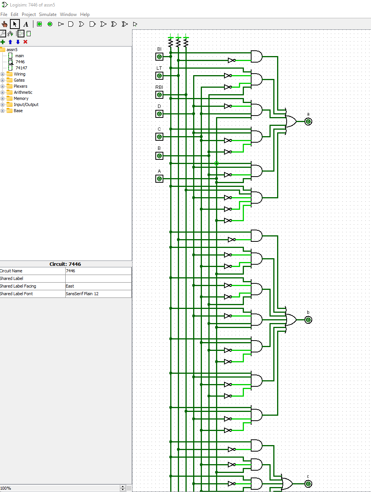This screenshot has width=371, height=492.
Task: Choose the NOT gate tool
Action: (x=61, y=24)
